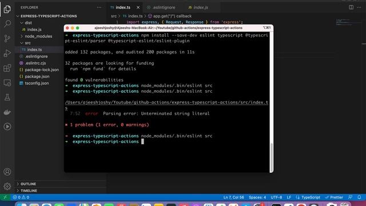
Task: Click src in the breadcrumb
Action: (114, 16)
